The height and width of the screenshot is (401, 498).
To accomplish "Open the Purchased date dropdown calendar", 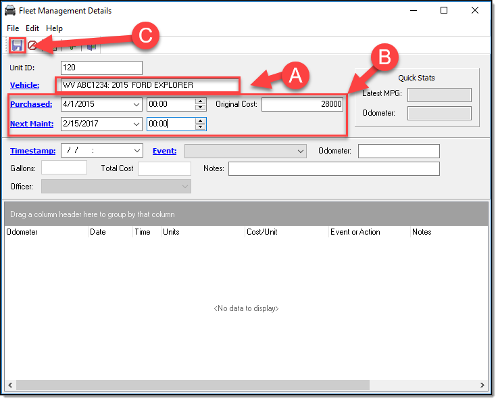I will 136,105.
